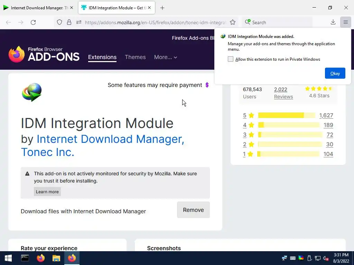Go to Themes section
Image resolution: width=354 pixels, height=265 pixels.
click(x=135, y=57)
